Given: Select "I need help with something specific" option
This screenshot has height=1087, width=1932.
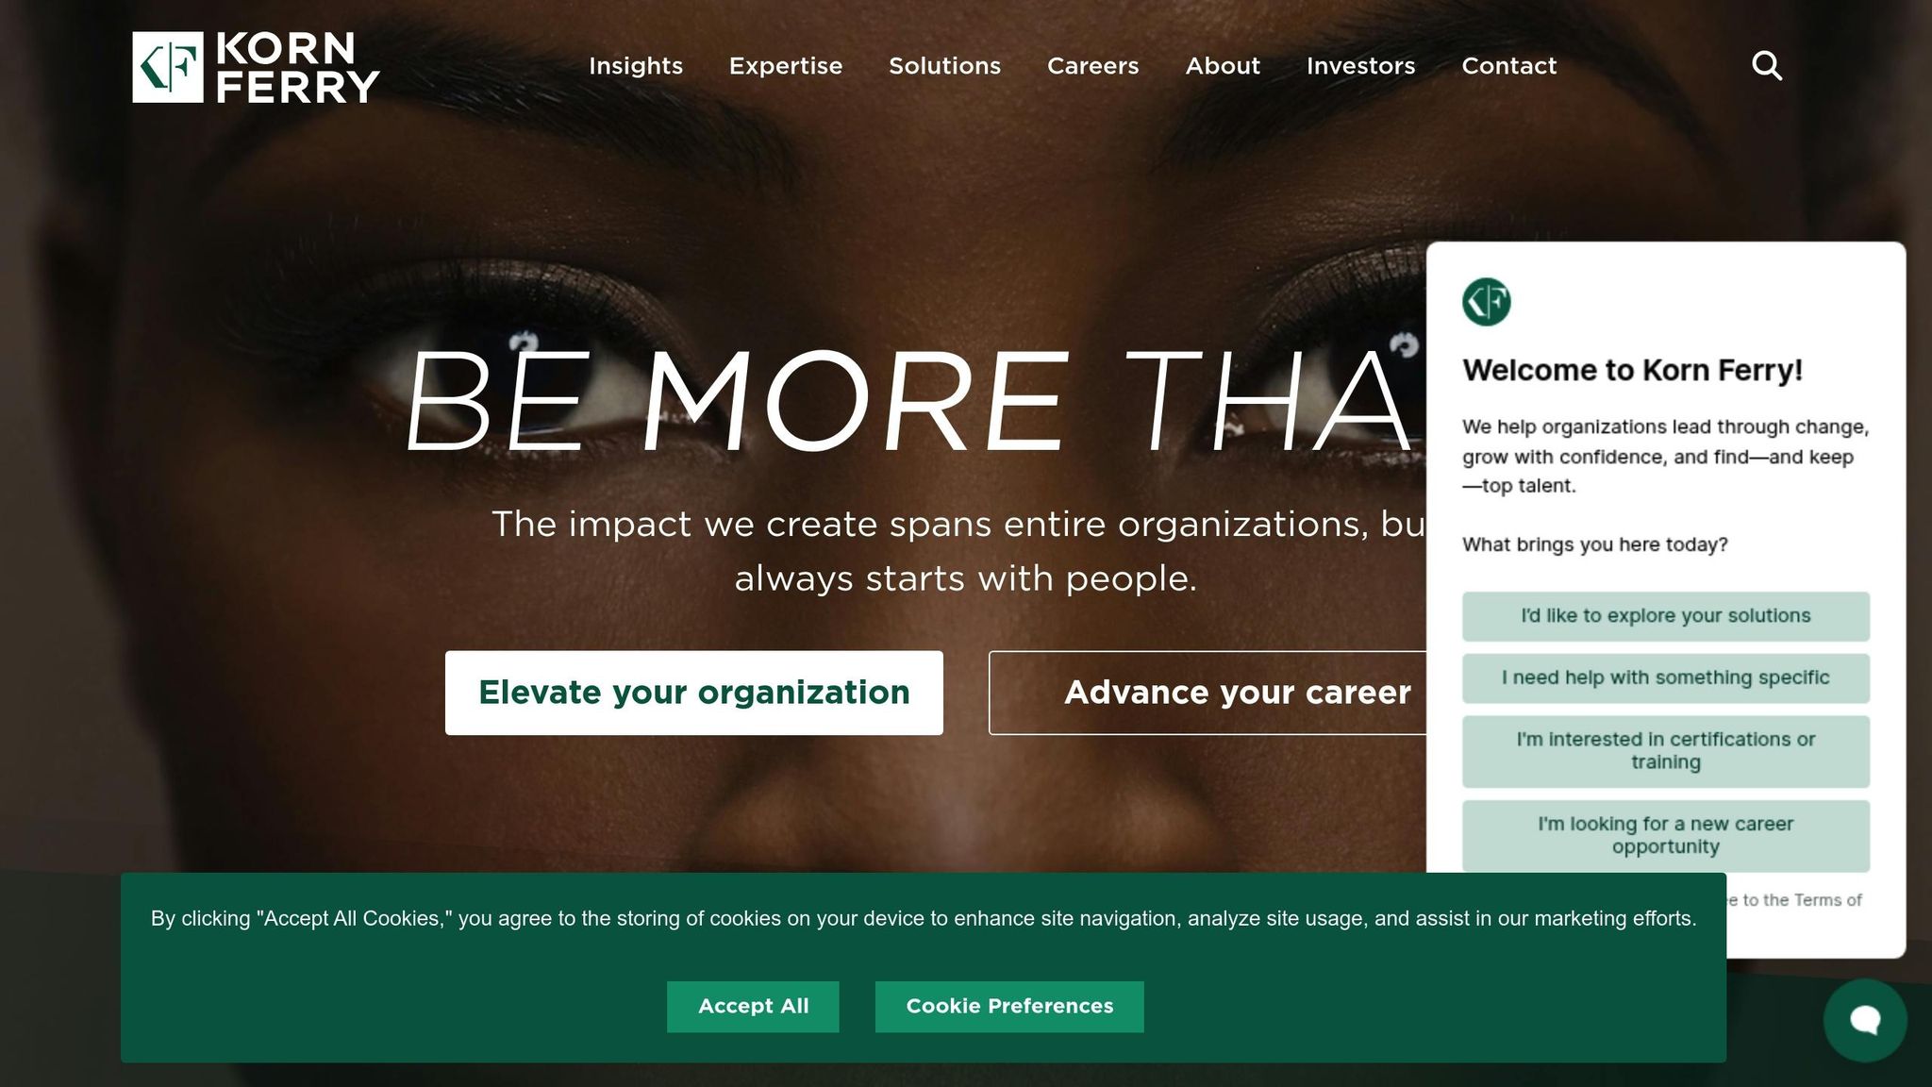Looking at the screenshot, I should pyautogui.click(x=1666, y=678).
